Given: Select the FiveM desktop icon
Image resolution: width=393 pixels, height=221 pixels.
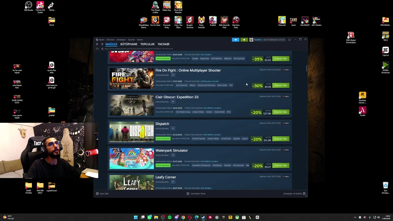Looking at the screenshot, I should (363, 111).
